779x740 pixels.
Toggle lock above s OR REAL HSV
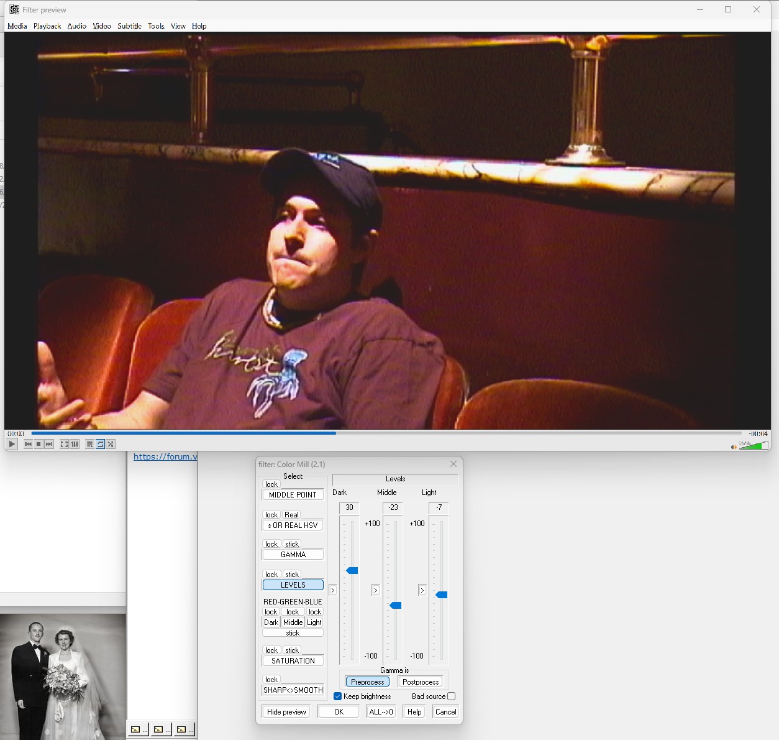pos(271,515)
